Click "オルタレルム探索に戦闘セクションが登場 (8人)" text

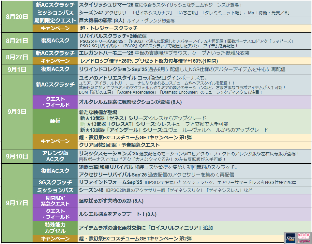click(x=130, y=102)
